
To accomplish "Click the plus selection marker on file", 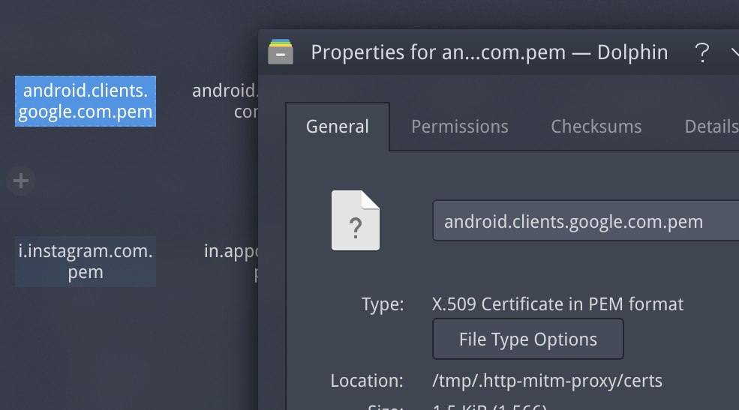I will (21, 181).
